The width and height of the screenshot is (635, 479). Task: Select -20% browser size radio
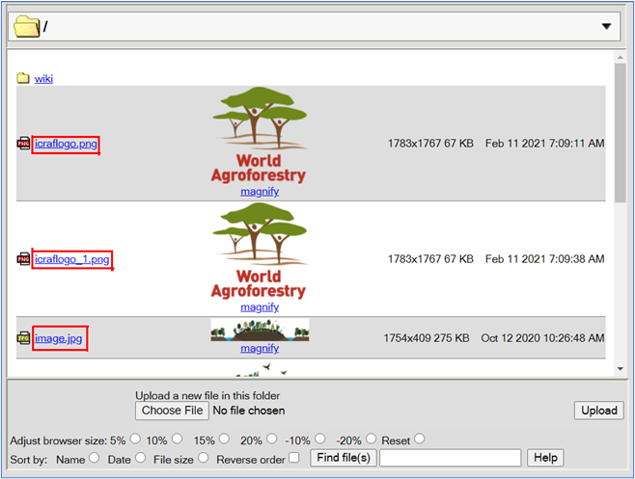pos(371,439)
